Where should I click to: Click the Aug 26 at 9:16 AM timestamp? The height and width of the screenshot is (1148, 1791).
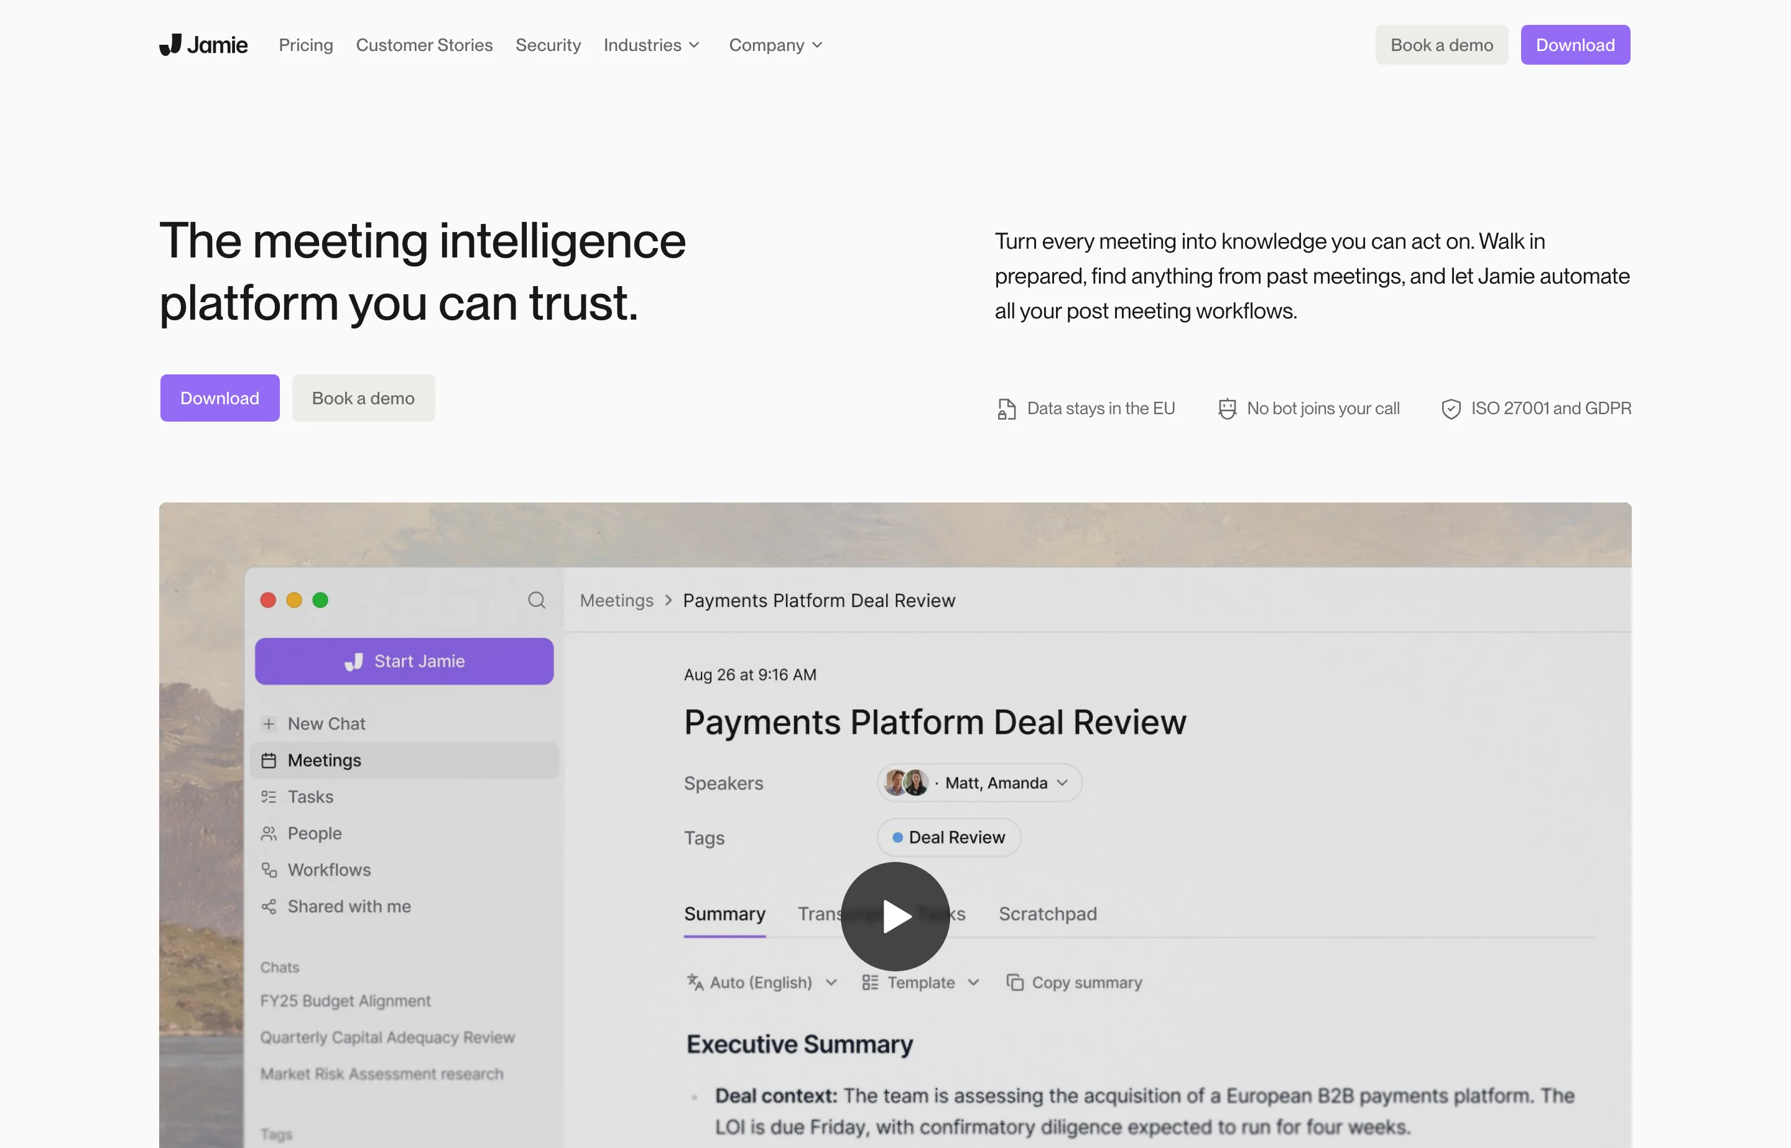(750, 675)
